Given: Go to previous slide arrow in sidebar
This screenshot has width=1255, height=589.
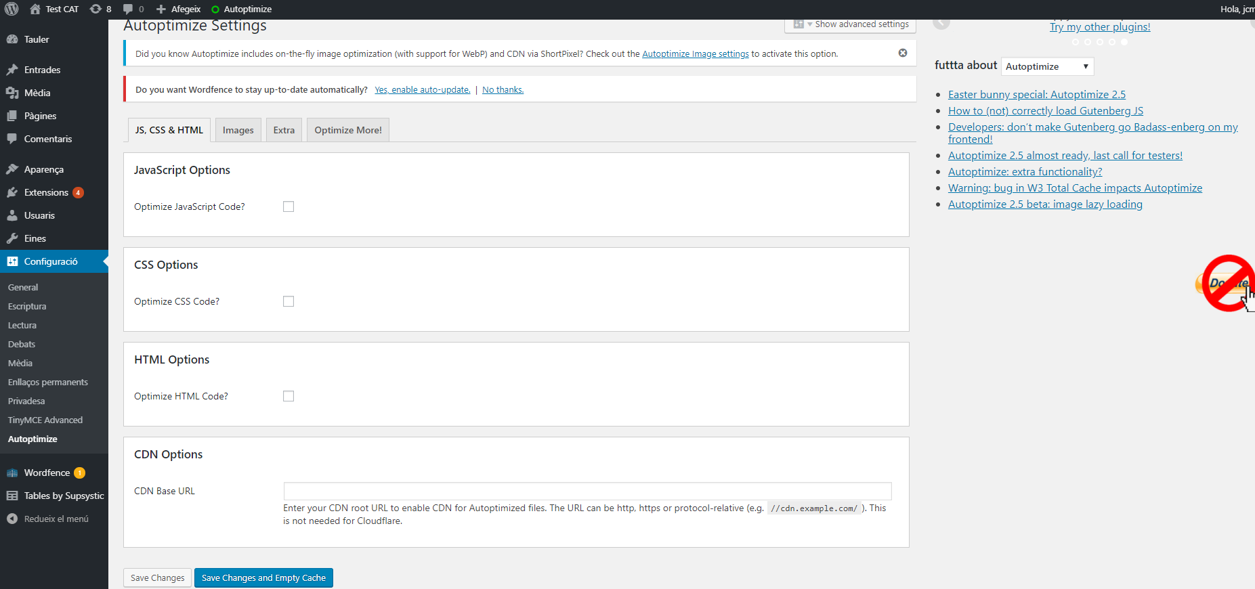Looking at the screenshot, I should click(941, 23).
